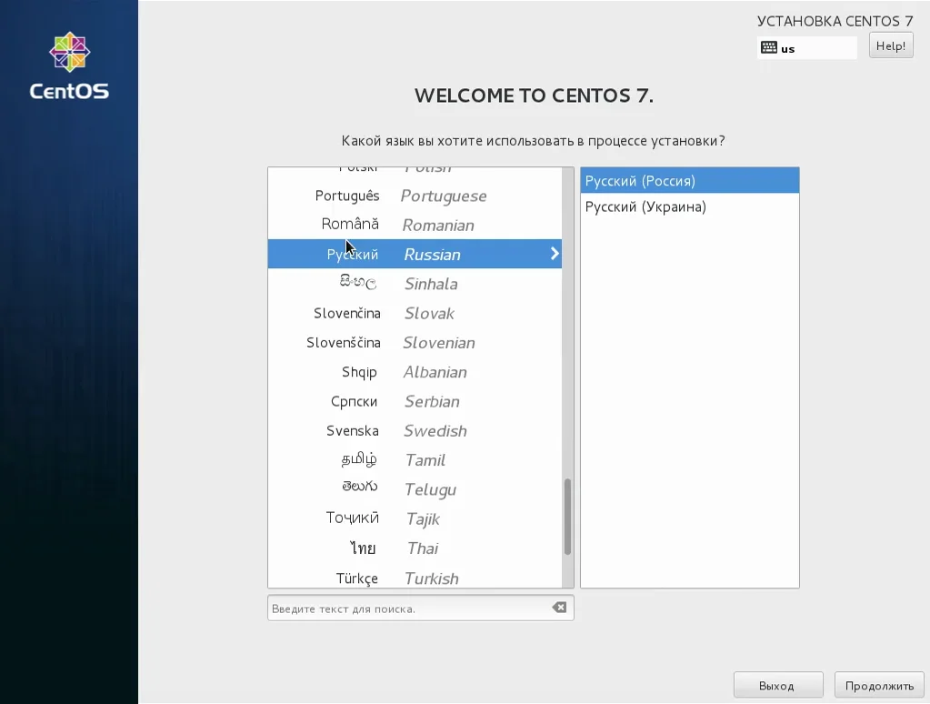Select Slovenščina Slovenian language
This screenshot has width=930, height=704.
415,342
